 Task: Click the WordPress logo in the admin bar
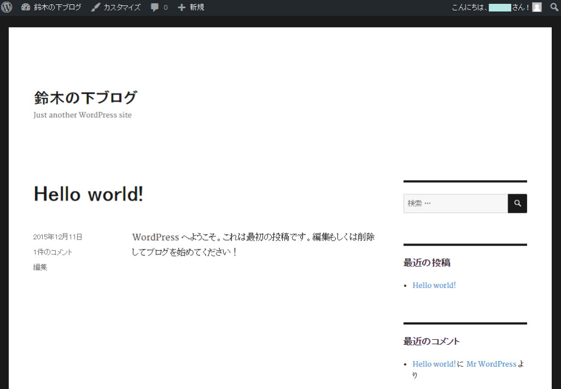[6, 7]
